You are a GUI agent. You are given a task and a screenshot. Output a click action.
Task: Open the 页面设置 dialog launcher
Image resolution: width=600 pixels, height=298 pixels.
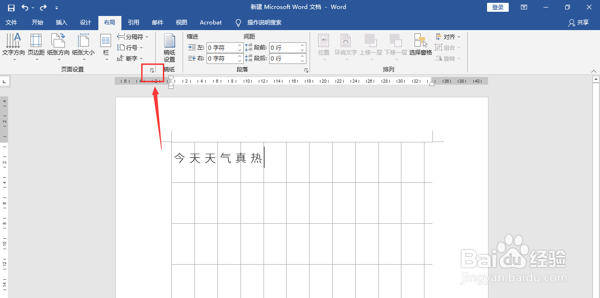tap(152, 70)
